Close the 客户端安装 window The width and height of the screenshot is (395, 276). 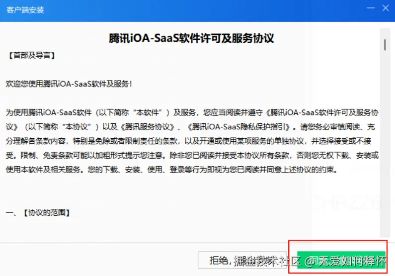tap(386, 8)
